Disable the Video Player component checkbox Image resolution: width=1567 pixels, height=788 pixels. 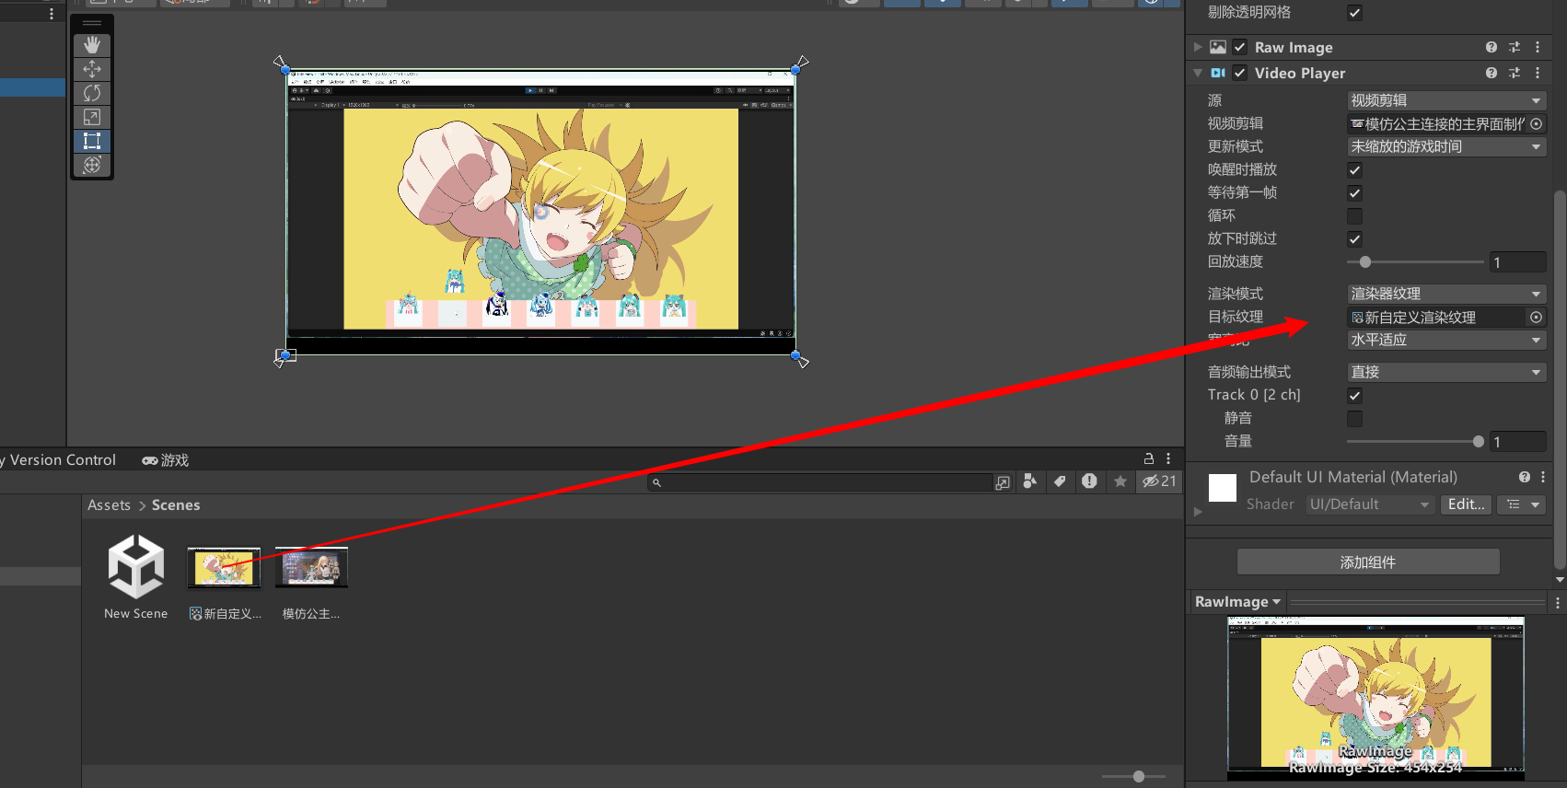click(x=1240, y=73)
